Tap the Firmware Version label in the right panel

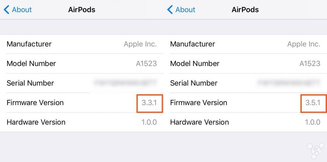tap(199, 103)
